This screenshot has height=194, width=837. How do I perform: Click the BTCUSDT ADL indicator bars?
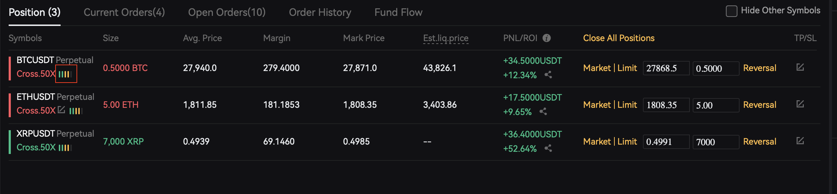coord(65,74)
